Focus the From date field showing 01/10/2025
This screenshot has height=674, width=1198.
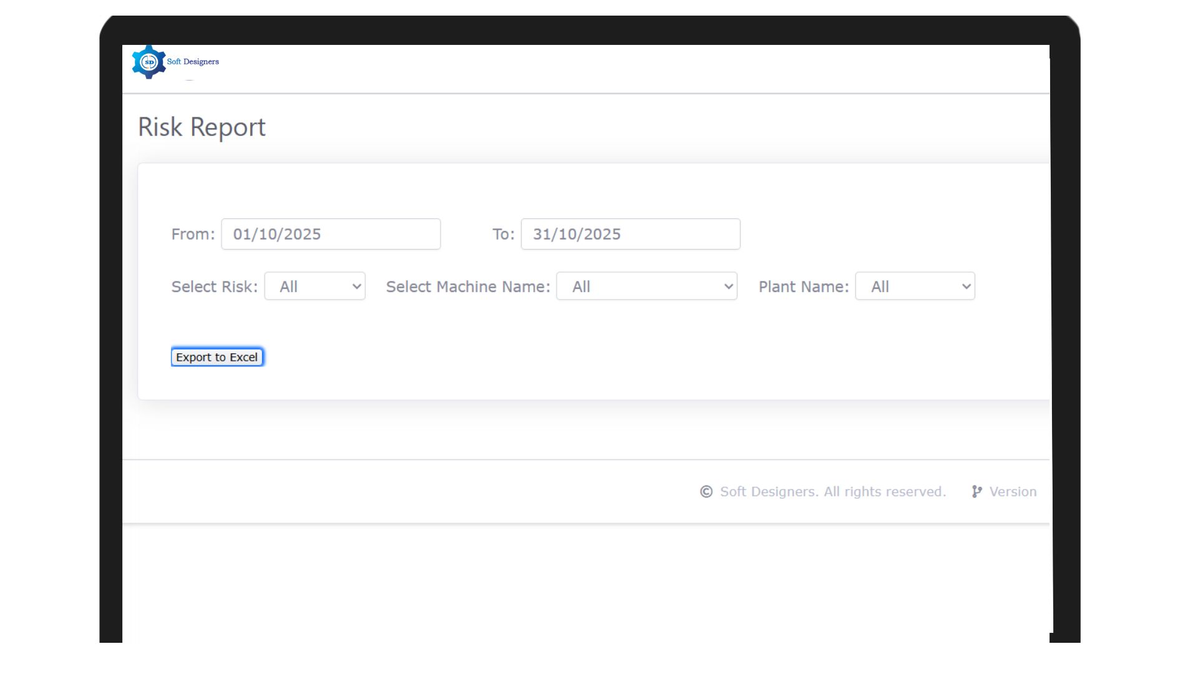click(x=331, y=234)
